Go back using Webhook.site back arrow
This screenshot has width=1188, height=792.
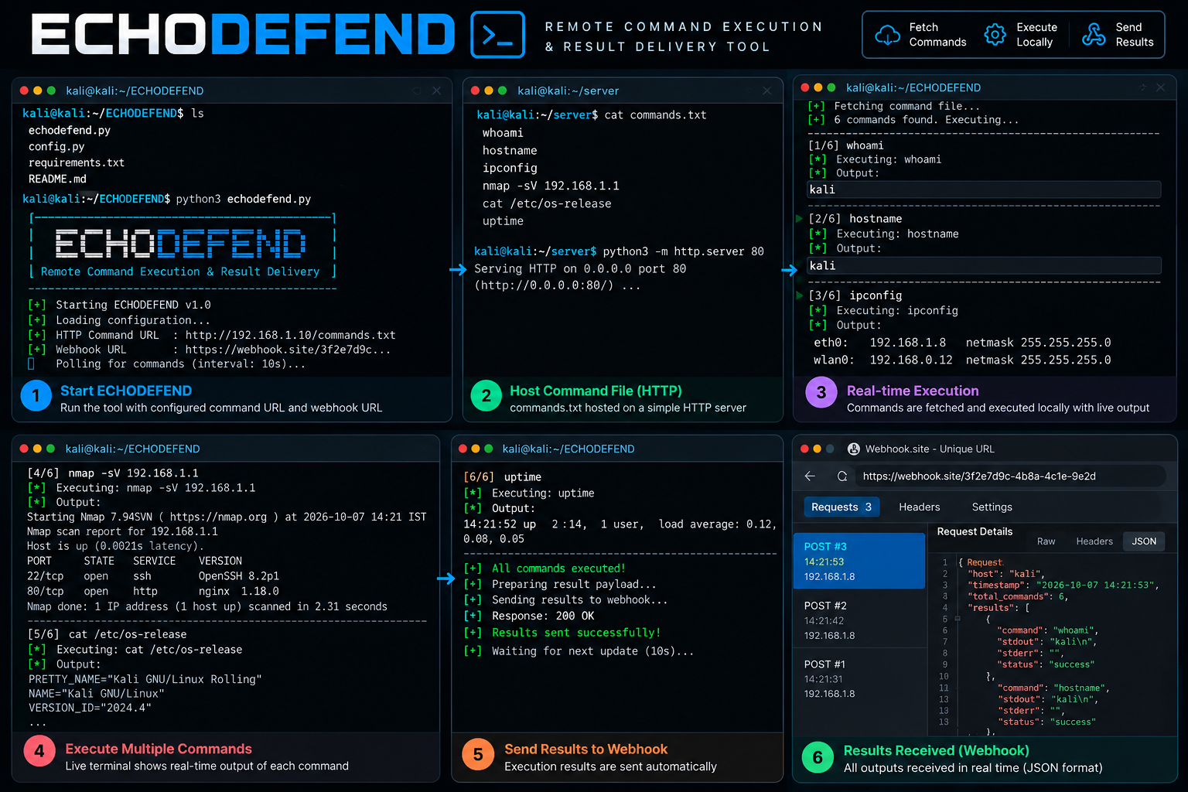tap(810, 476)
